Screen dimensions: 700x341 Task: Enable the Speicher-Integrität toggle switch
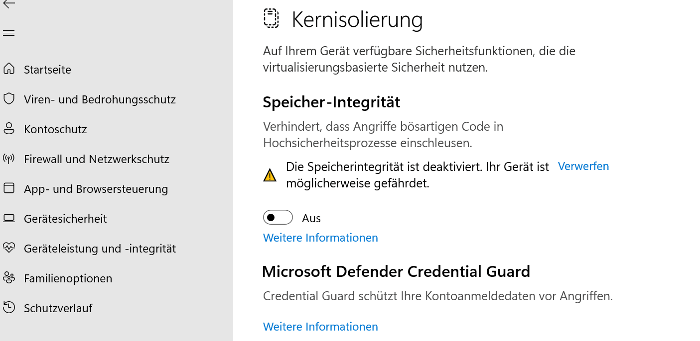pyautogui.click(x=278, y=218)
